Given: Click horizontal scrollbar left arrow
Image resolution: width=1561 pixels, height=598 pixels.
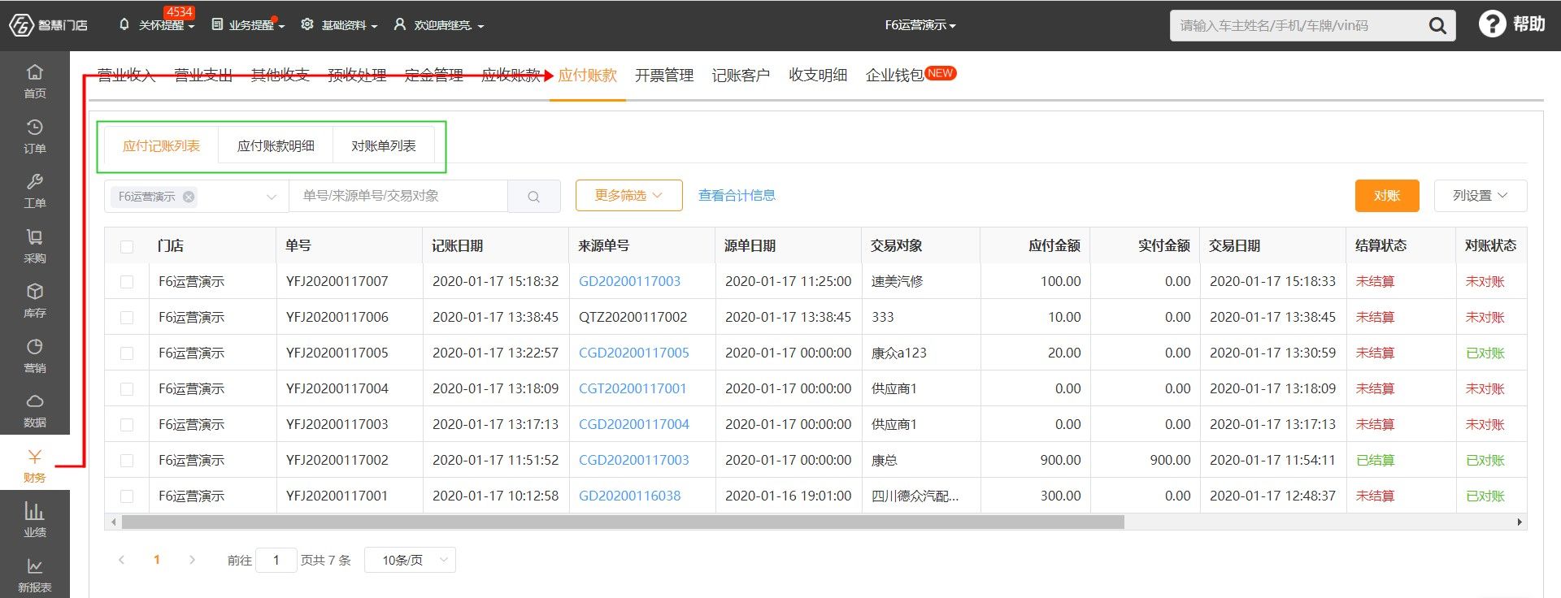Looking at the screenshot, I should coord(113,522).
